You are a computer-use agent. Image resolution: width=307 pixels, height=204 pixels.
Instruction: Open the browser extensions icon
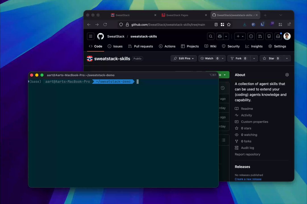(x=280, y=25)
